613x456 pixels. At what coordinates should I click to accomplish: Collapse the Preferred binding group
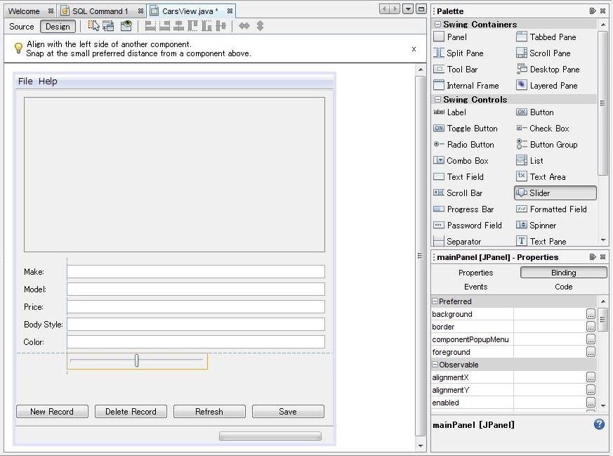pos(435,301)
